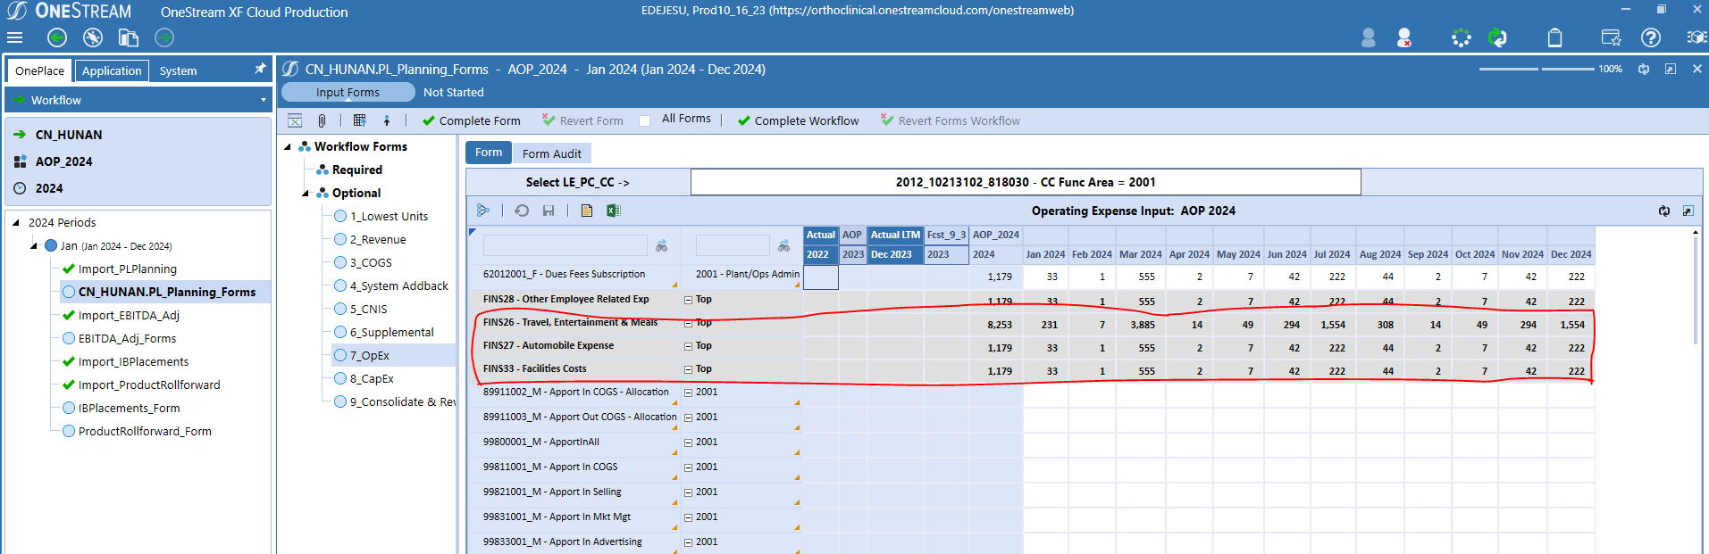1709x554 pixels.
Task: Select the 8_CapEx form circle
Action: click(340, 378)
